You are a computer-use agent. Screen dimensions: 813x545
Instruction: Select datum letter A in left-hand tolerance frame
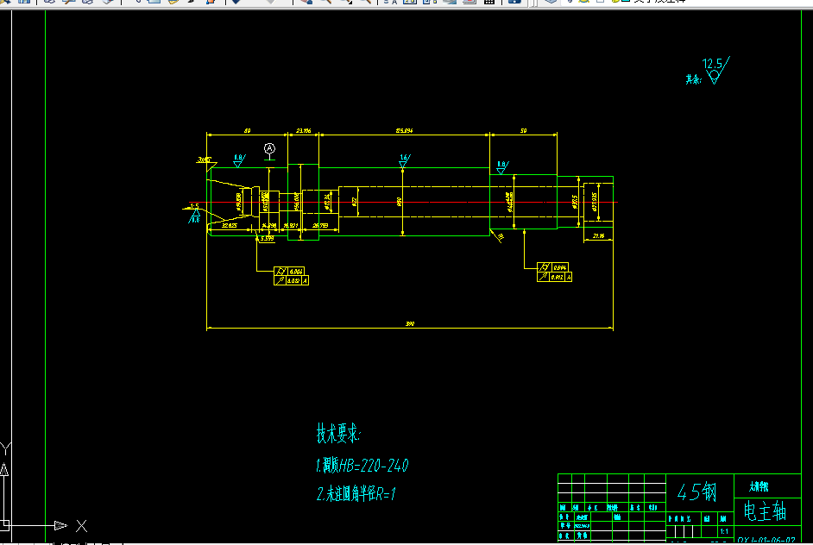306,280
